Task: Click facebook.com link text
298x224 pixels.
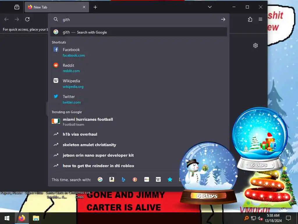Action: point(74,55)
